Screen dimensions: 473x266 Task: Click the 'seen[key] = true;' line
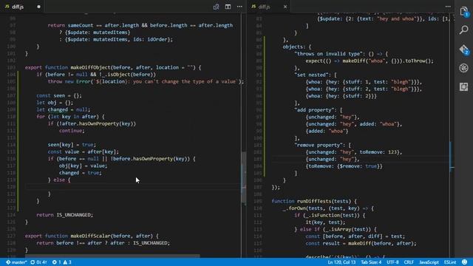pyautogui.click(x=72, y=145)
